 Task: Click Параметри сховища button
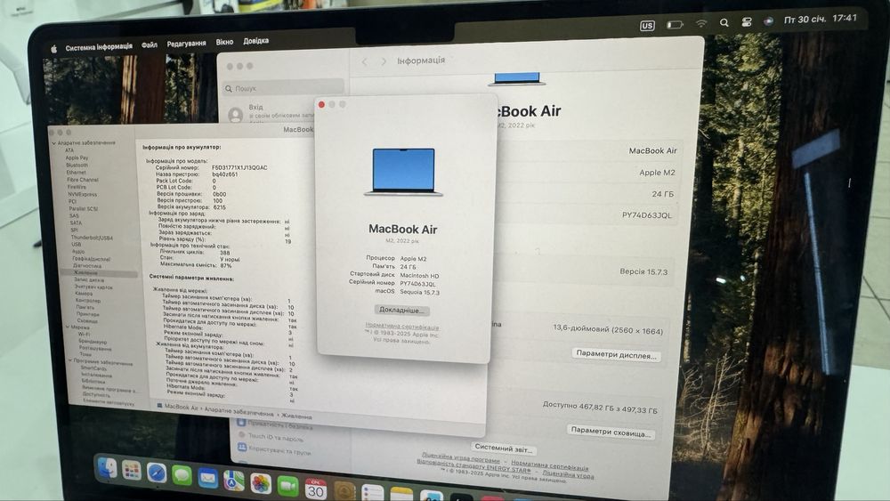pyautogui.click(x=611, y=432)
